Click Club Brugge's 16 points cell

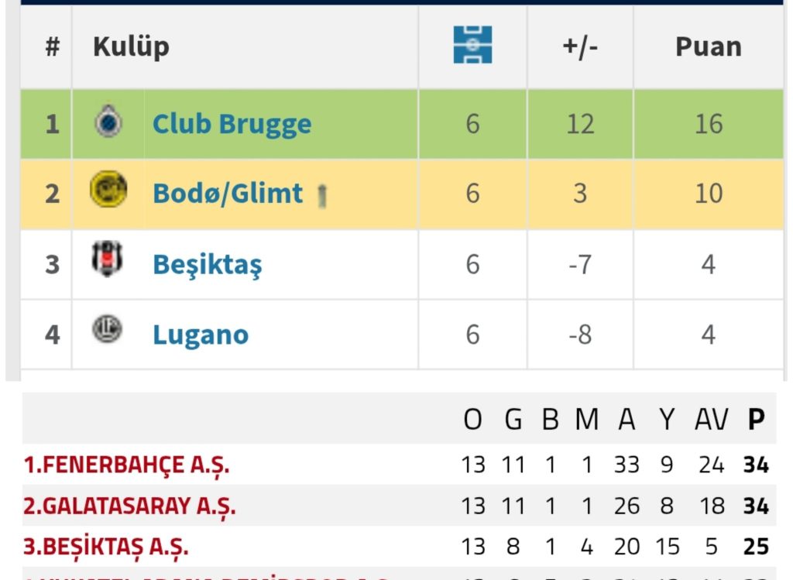pyautogui.click(x=708, y=124)
